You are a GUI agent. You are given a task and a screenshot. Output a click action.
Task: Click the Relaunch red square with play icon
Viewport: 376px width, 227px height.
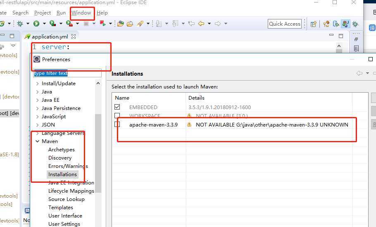tap(102, 24)
